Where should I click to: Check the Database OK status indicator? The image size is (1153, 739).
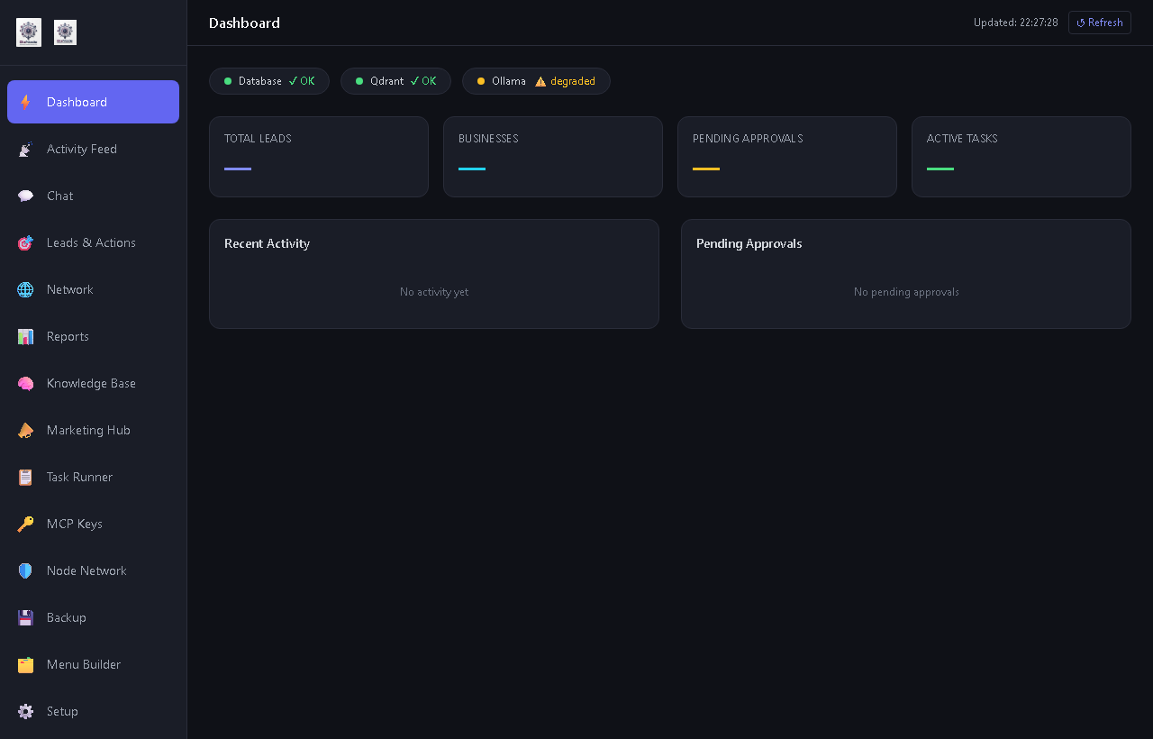pyautogui.click(x=268, y=81)
